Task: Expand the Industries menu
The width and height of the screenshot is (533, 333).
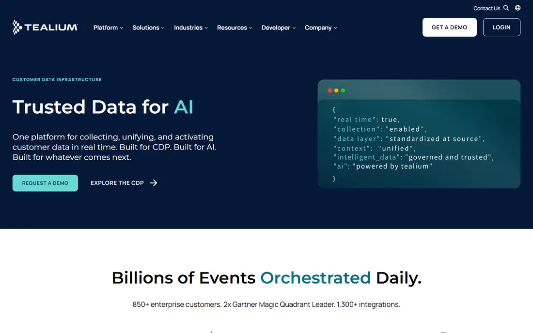Action: click(x=191, y=28)
